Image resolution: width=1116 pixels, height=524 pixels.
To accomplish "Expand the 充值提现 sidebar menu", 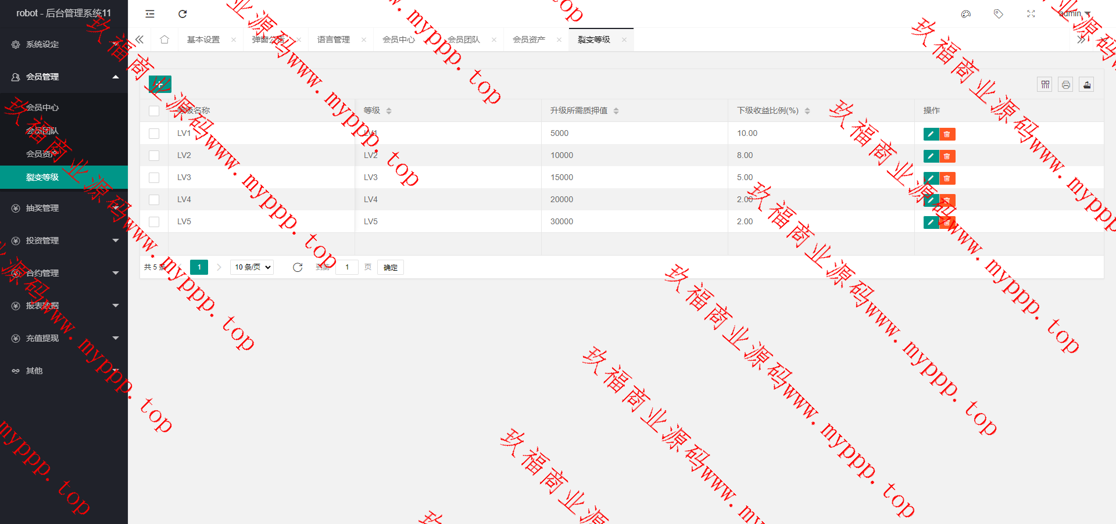I will coord(64,338).
